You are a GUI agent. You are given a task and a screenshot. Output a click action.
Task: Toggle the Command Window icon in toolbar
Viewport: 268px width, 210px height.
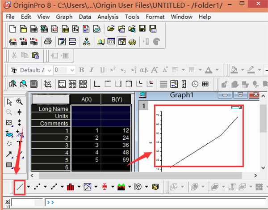click(122, 41)
